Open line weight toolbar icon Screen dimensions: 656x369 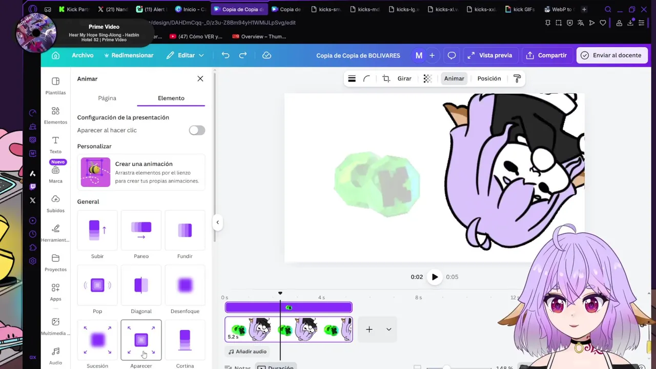[352, 78]
